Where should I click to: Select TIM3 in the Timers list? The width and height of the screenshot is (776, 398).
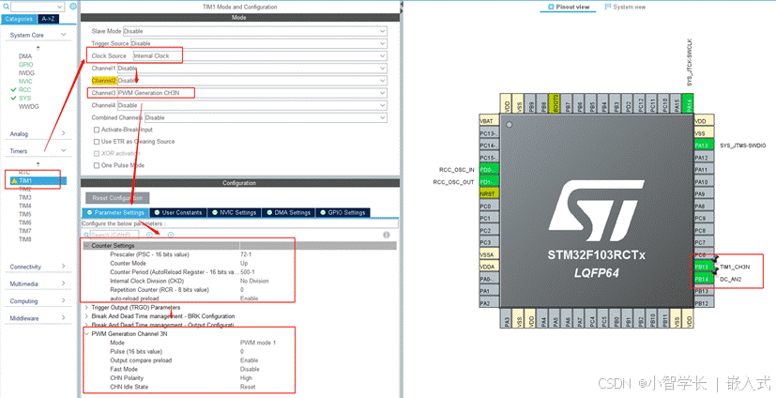point(24,197)
